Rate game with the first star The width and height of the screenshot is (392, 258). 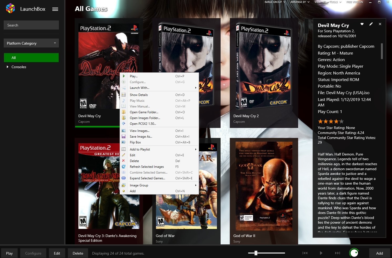pos(320,121)
